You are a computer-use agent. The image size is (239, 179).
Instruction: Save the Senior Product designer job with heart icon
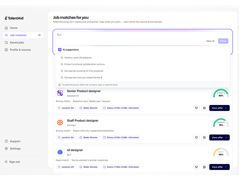(x=196, y=108)
